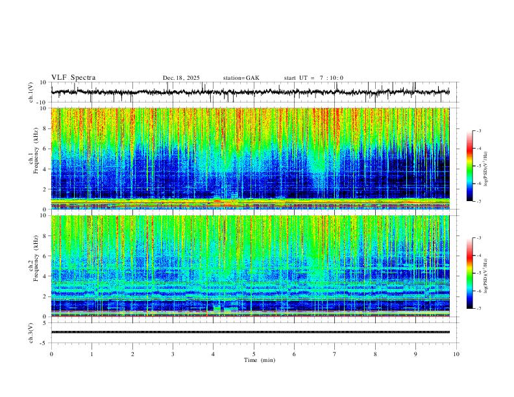Click the ch.2 spectrogram "4" kHz tick label
The image size is (514, 397).
click(x=45, y=276)
